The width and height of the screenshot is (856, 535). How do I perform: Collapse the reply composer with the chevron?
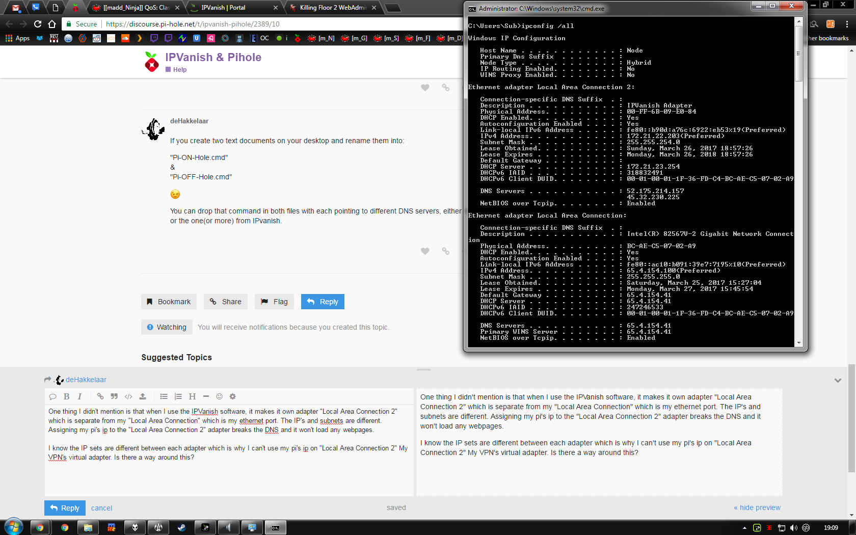click(x=838, y=380)
